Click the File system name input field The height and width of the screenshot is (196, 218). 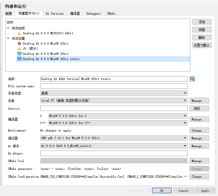[114, 86]
